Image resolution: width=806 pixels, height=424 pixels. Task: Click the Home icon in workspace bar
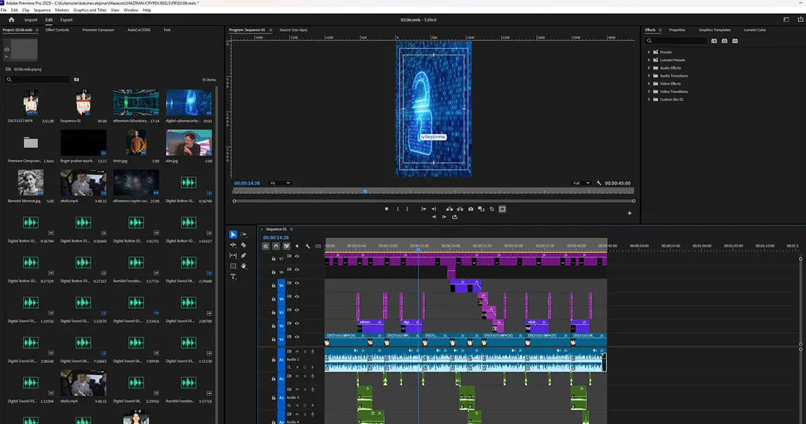(x=11, y=19)
